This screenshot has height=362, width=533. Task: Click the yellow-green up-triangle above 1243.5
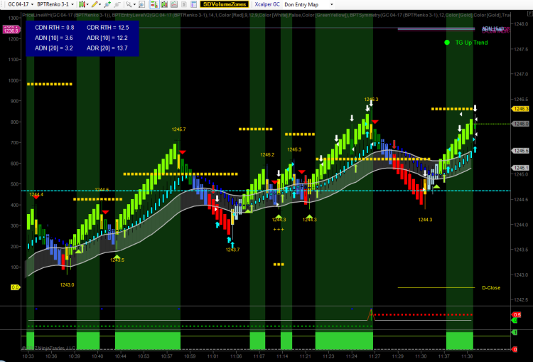pos(117,257)
